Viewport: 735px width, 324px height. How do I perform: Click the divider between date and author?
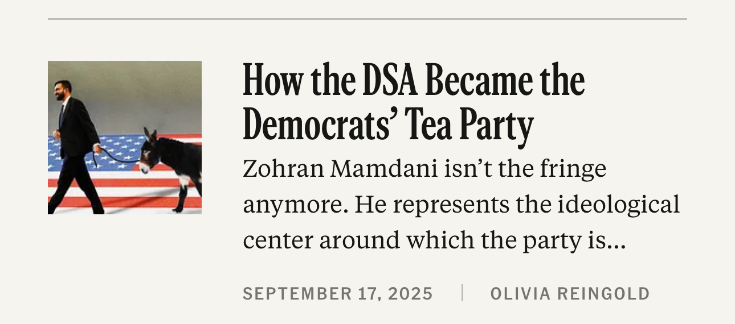pyautogui.click(x=462, y=293)
